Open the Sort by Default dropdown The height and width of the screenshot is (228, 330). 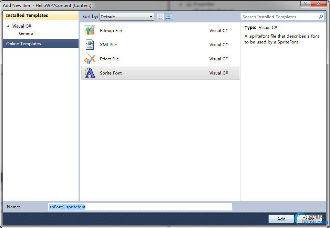point(127,17)
